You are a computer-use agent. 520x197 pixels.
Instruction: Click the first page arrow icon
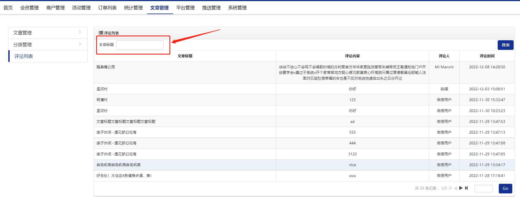pyautogui.click(x=450, y=188)
